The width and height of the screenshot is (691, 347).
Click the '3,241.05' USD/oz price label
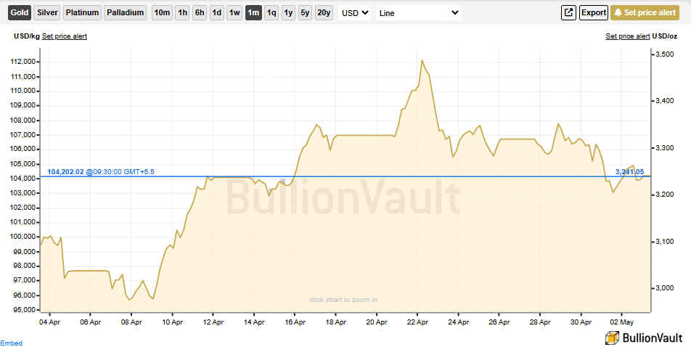629,172
